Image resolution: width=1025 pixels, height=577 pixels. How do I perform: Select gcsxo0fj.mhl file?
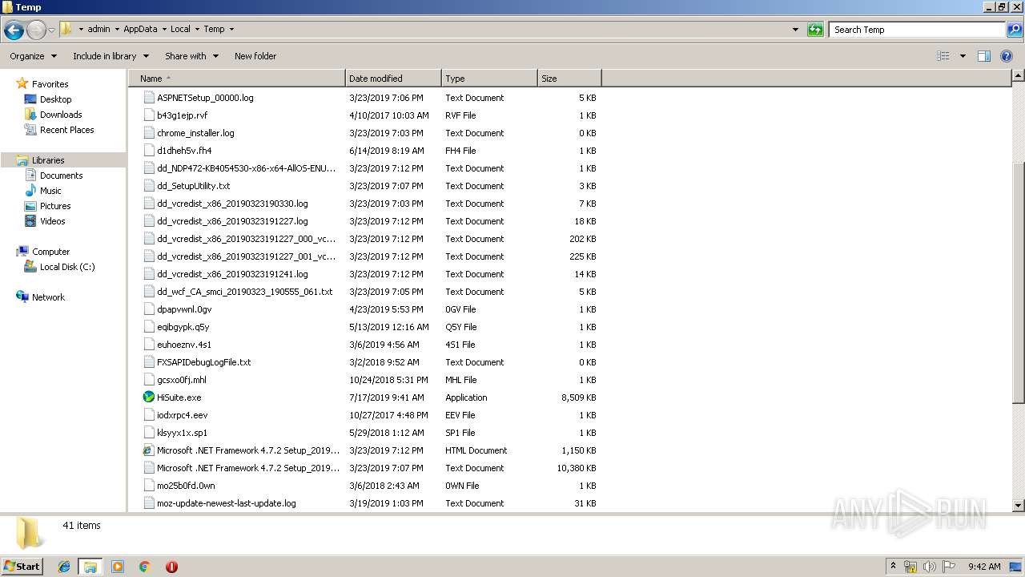click(181, 380)
